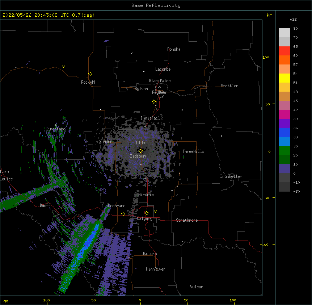Click the Innisfail label
312x305 pixels.
point(150,118)
